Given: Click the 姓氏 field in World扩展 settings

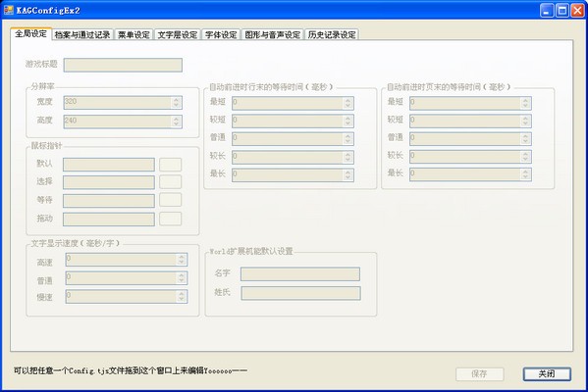Looking at the screenshot, I should 300,293.
